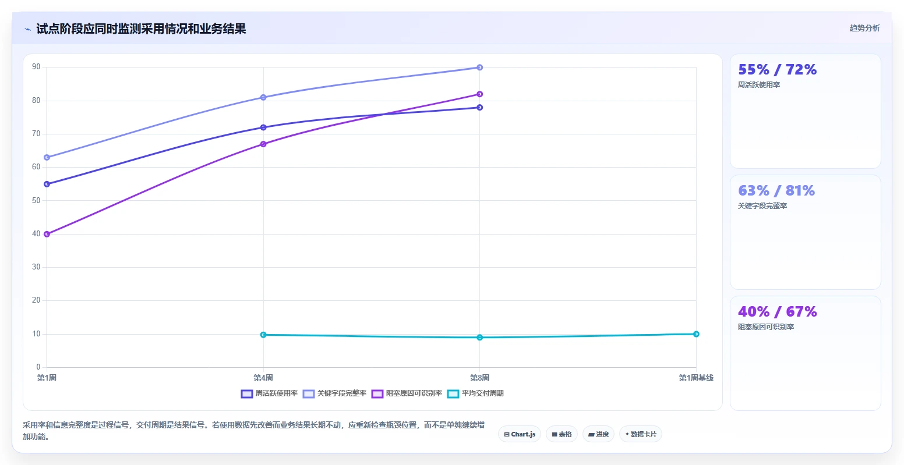The image size is (904, 465).
Task: Toggle 平均交付周期 legend series
Action: click(x=475, y=393)
